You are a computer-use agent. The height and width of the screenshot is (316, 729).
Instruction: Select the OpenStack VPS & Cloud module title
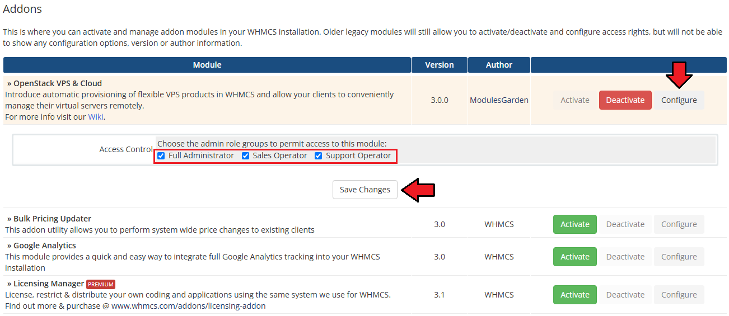point(57,83)
